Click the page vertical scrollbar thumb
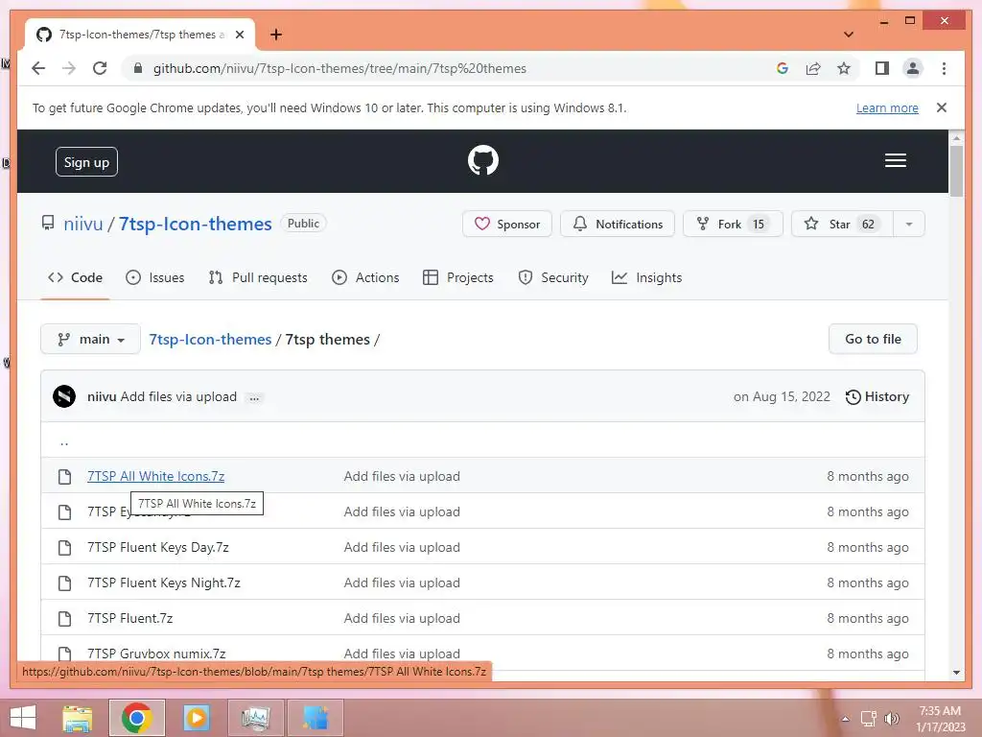982x737 pixels. tap(956, 171)
